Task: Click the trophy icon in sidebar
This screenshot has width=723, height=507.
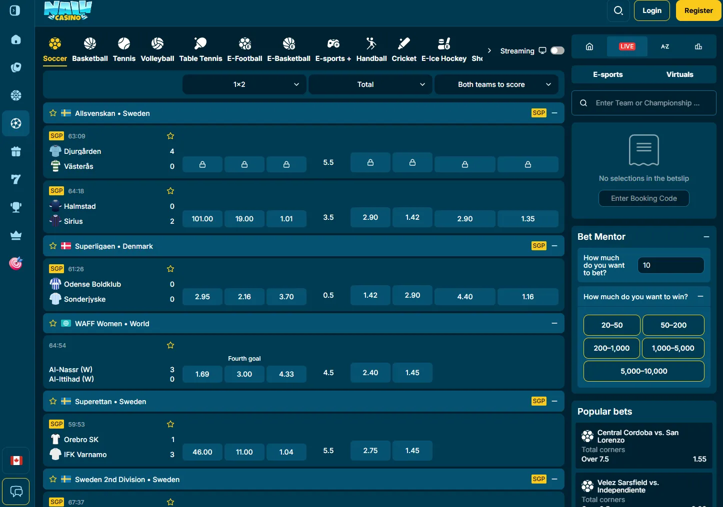Action: click(16, 207)
